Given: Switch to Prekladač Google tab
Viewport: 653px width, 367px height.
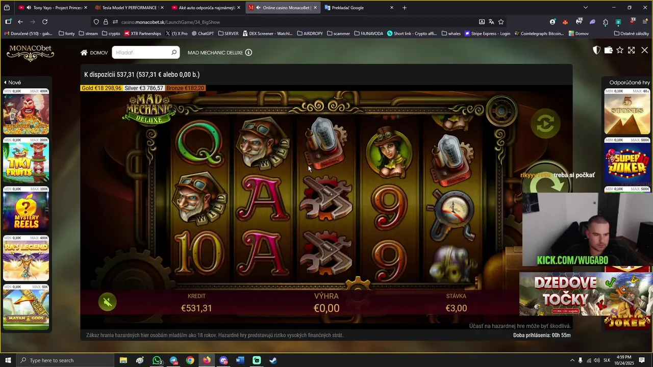Looking at the screenshot, I should 359,8.
